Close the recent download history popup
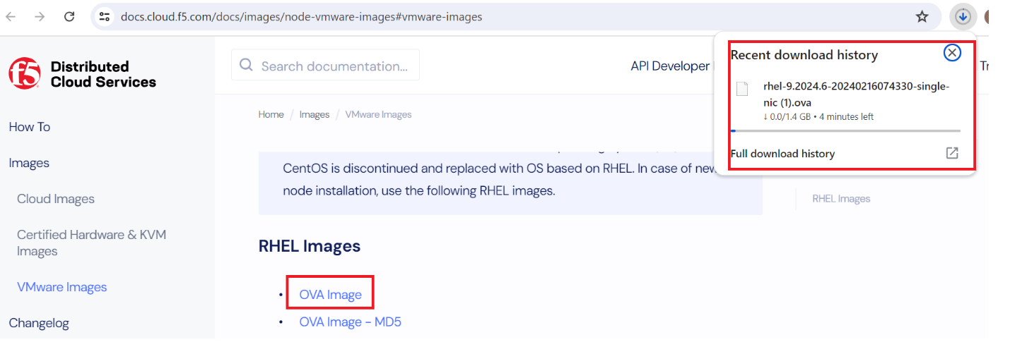This screenshot has height=342, width=1010. tap(952, 52)
